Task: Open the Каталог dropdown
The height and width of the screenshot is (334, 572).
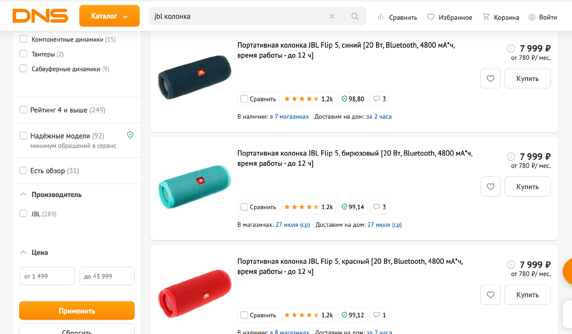Action: tap(109, 16)
